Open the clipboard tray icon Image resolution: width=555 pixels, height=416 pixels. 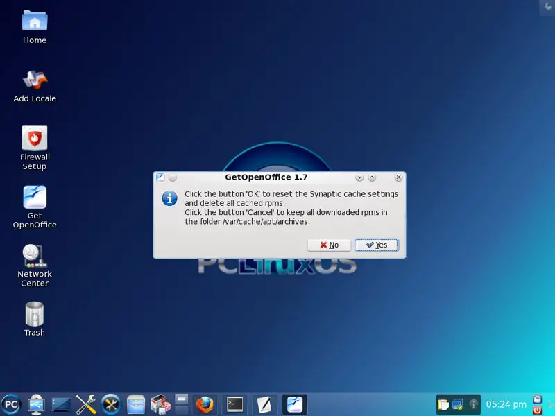[443, 404]
